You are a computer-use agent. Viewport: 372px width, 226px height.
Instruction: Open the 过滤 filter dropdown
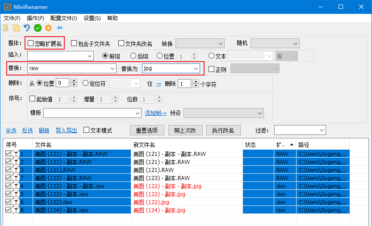click(322, 130)
